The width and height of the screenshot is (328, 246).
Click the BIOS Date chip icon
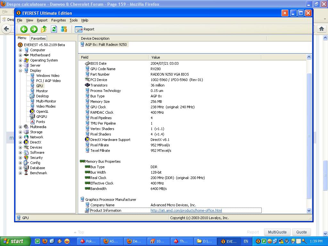tap(87, 63)
